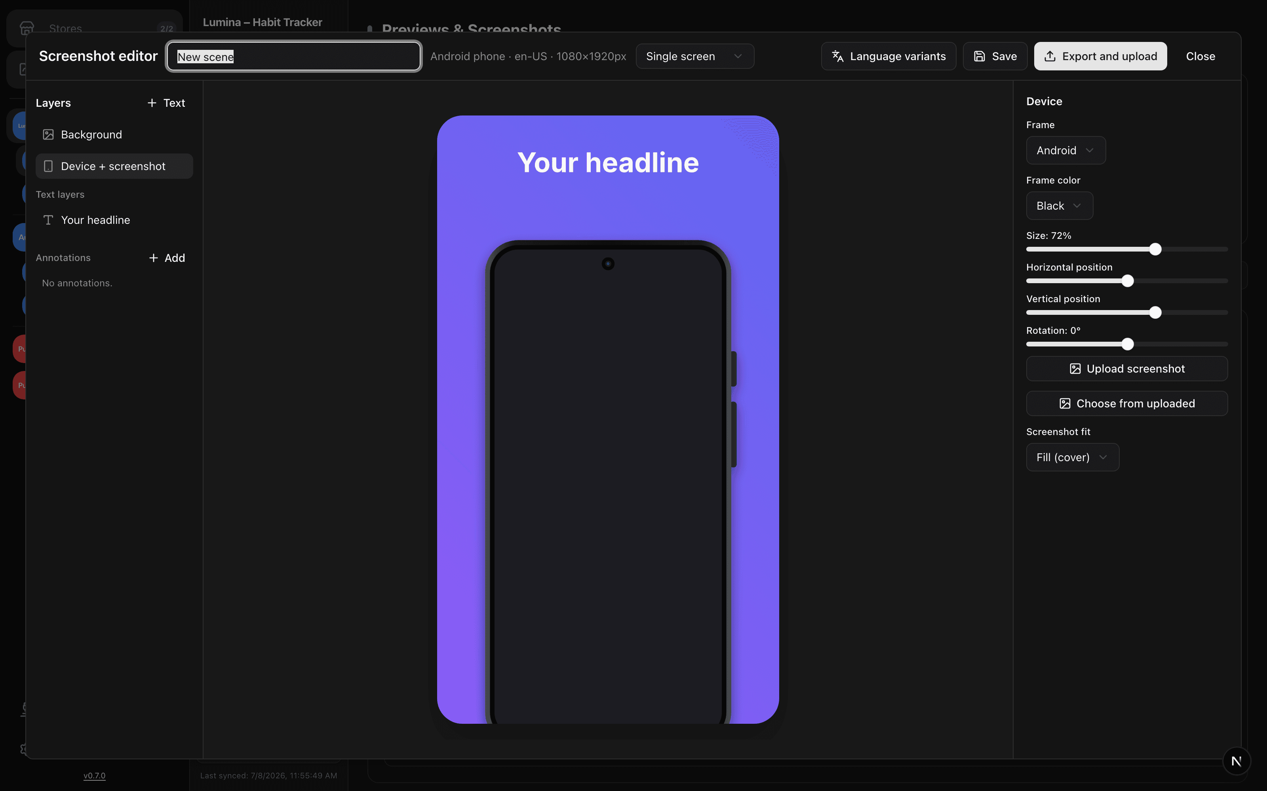Open the Android frame dropdown

click(1066, 150)
